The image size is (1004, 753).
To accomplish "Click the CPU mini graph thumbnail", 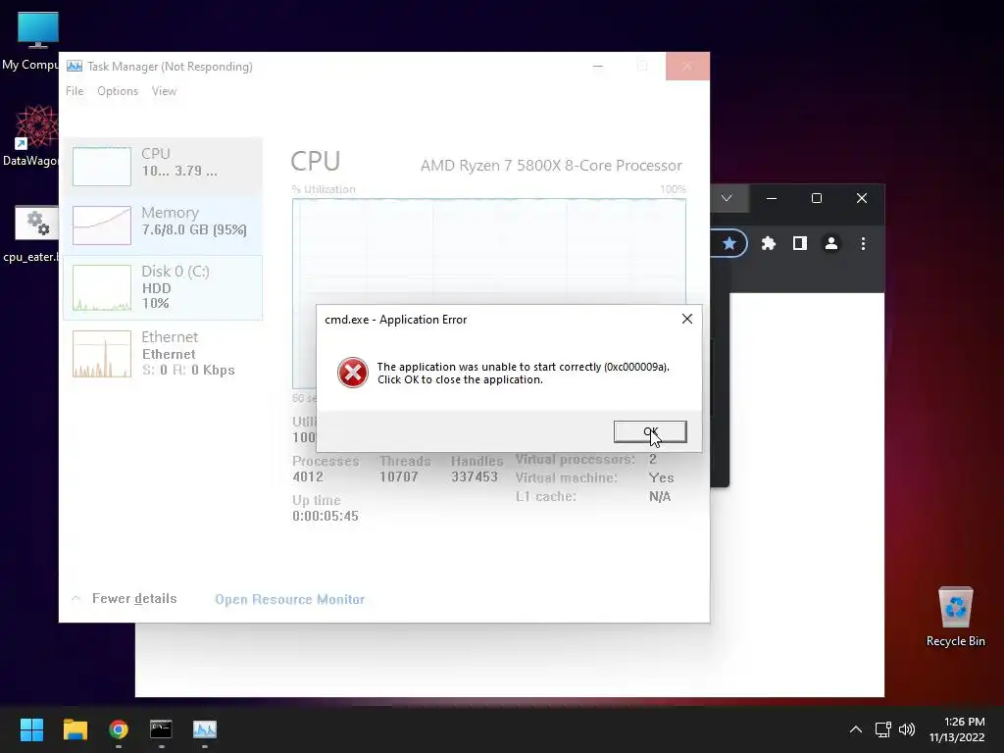I will point(102,167).
